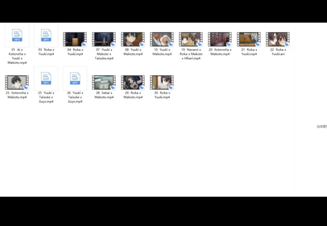Click filename '29 Roka x Makoto.mp4'
Image resolution: width=327 pixels, height=226 pixels.
[133, 95]
